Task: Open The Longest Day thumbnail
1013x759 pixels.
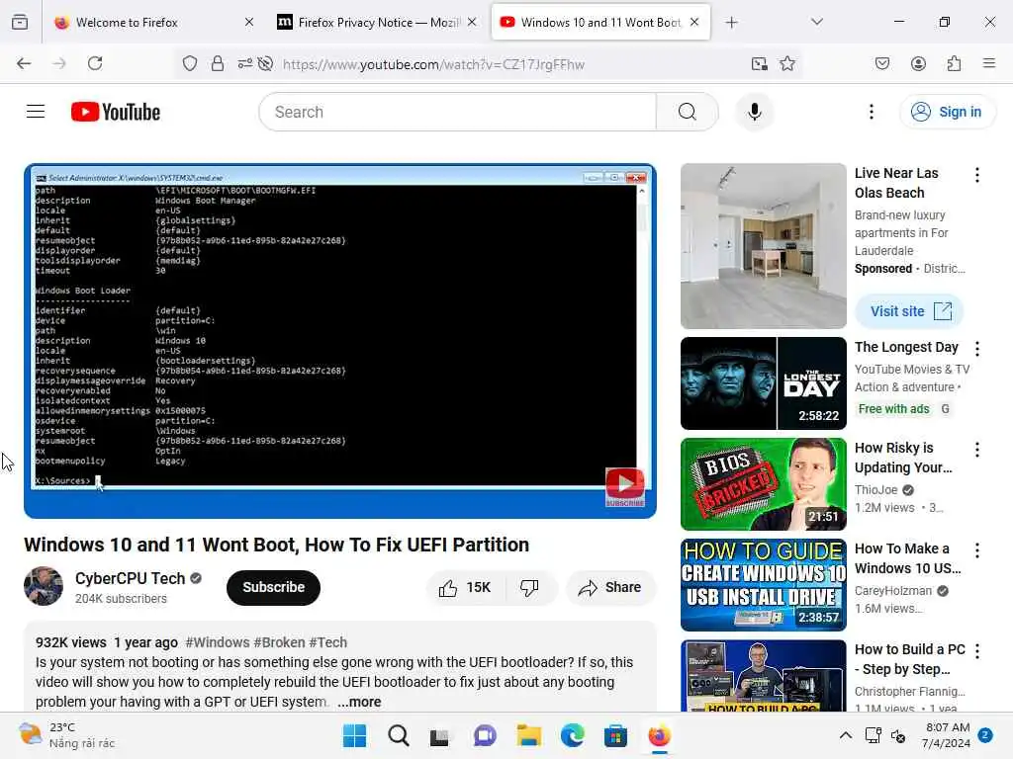Action: coord(763,383)
